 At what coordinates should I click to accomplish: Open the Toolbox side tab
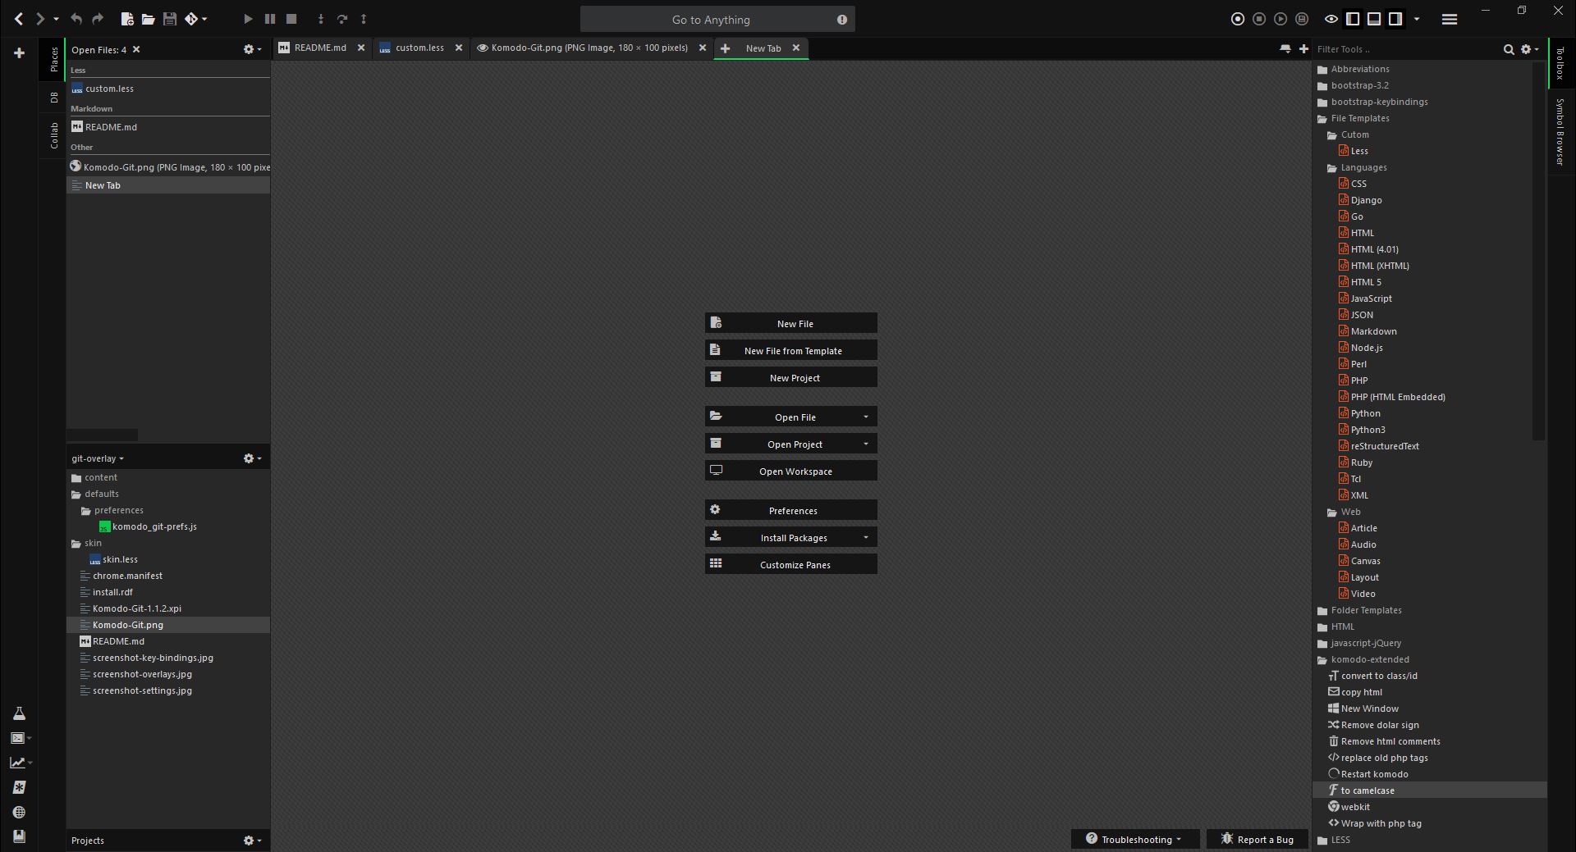1560,62
